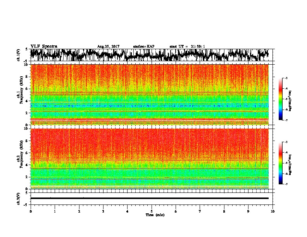The height and width of the screenshot is (237, 307).
Task: Select the date 'Aug.25, 2017' label
Action: (x=108, y=46)
